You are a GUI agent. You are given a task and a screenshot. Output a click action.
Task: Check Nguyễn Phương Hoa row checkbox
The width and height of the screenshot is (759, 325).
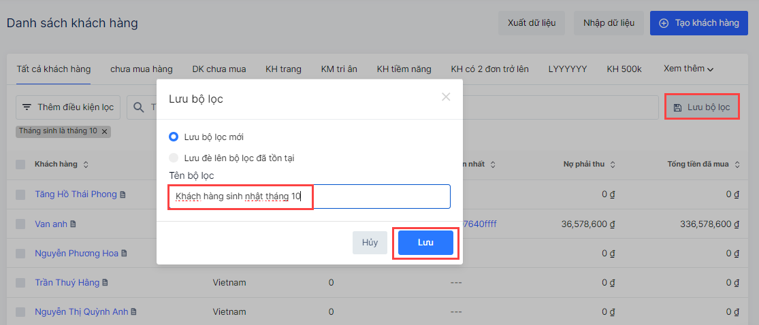[x=20, y=254]
